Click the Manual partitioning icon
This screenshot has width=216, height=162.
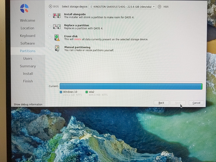[57, 49]
